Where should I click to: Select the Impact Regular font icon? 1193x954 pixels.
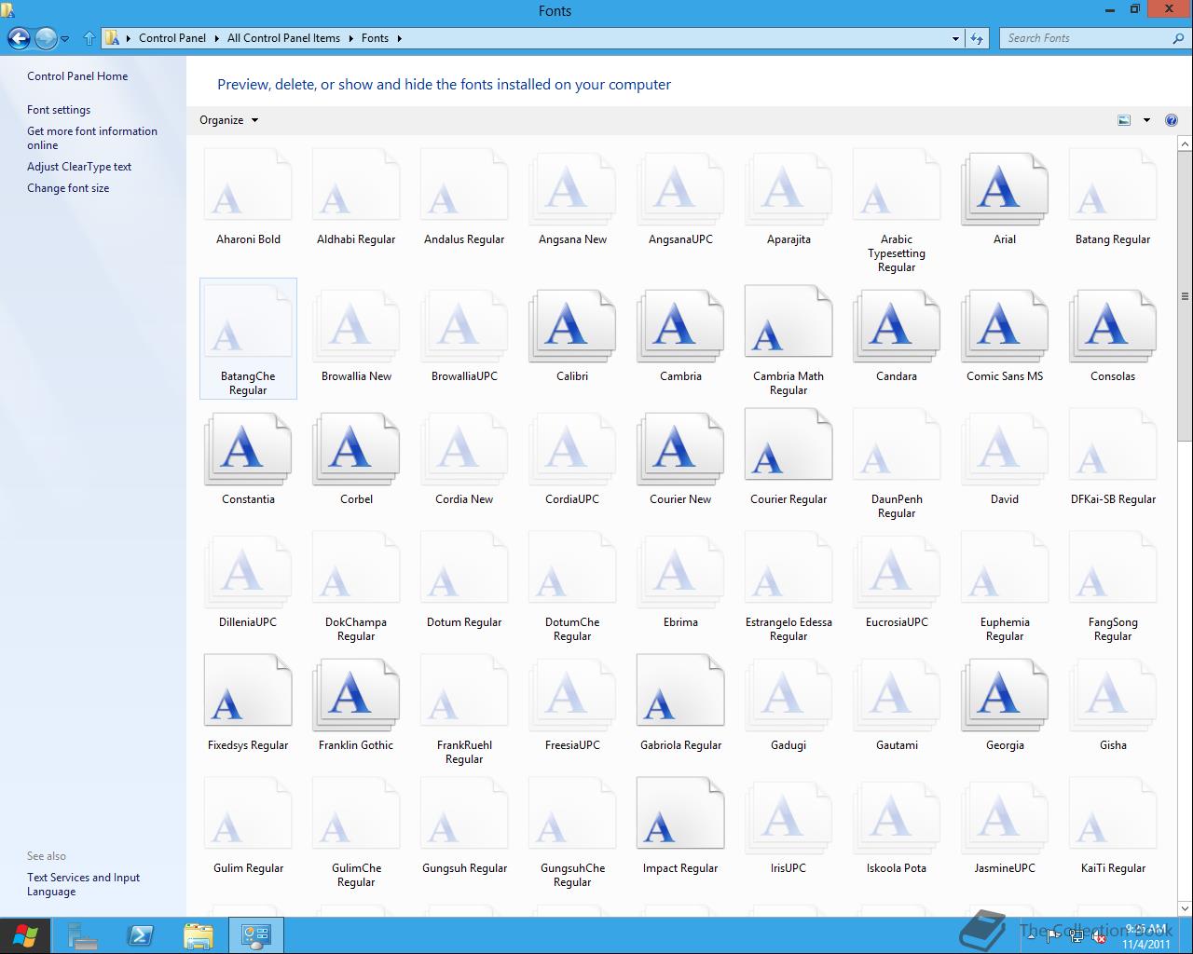tap(680, 814)
